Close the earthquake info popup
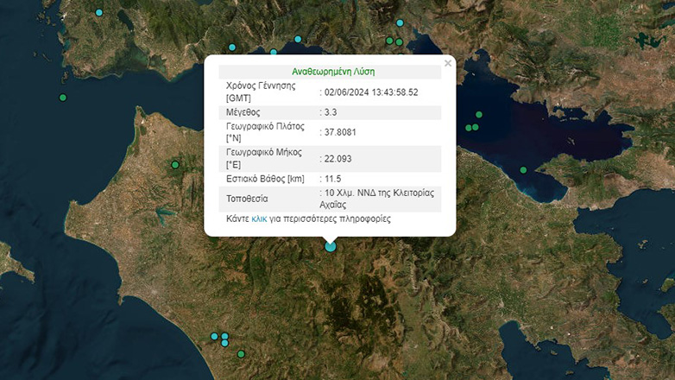 pyautogui.click(x=448, y=63)
